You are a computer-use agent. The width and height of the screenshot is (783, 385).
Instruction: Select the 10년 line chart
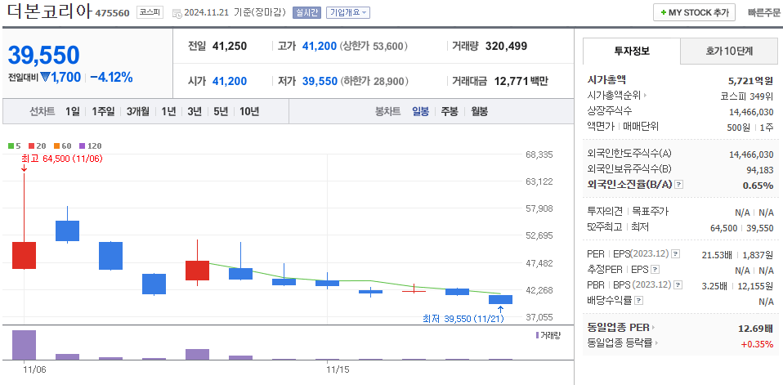(x=249, y=111)
